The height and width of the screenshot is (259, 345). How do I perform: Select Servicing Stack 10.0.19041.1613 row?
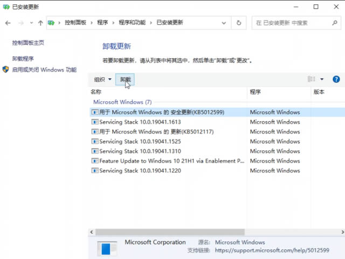click(217, 122)
